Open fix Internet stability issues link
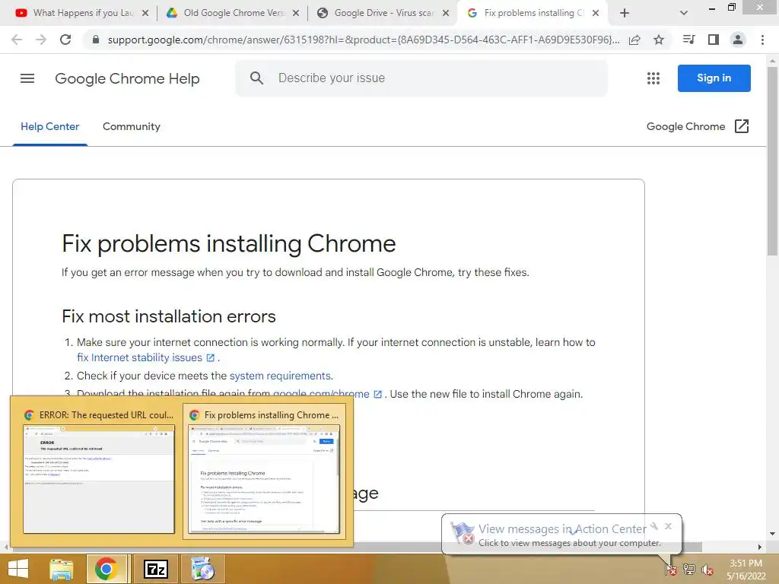Screen dimensions: 779x584 coord(140,357)
